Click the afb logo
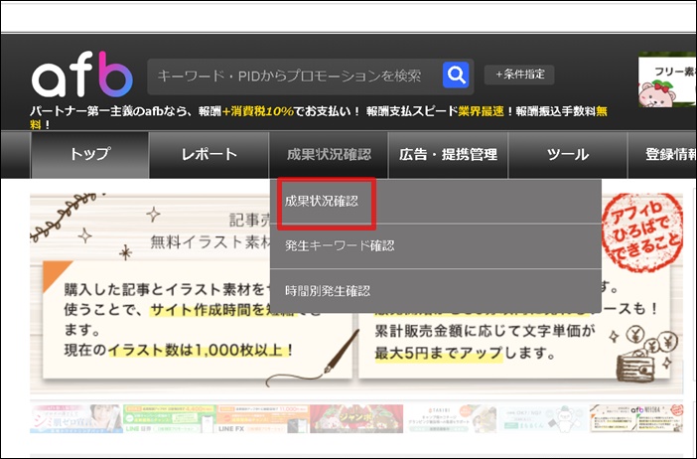Screen dimensions: 697x459 click(x=81, y=77)
